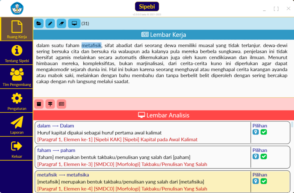Click the Lembar Kerja header
Screen dimensions: 294x193
[164, 35]
